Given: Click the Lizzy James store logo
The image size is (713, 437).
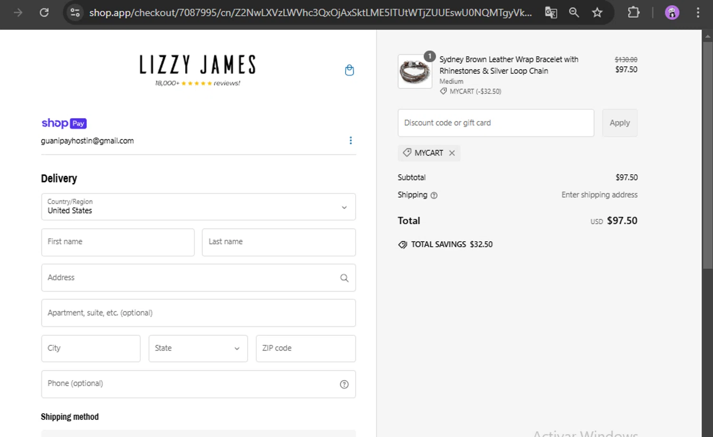Looking at the screenshot, I should click(198, 65).
